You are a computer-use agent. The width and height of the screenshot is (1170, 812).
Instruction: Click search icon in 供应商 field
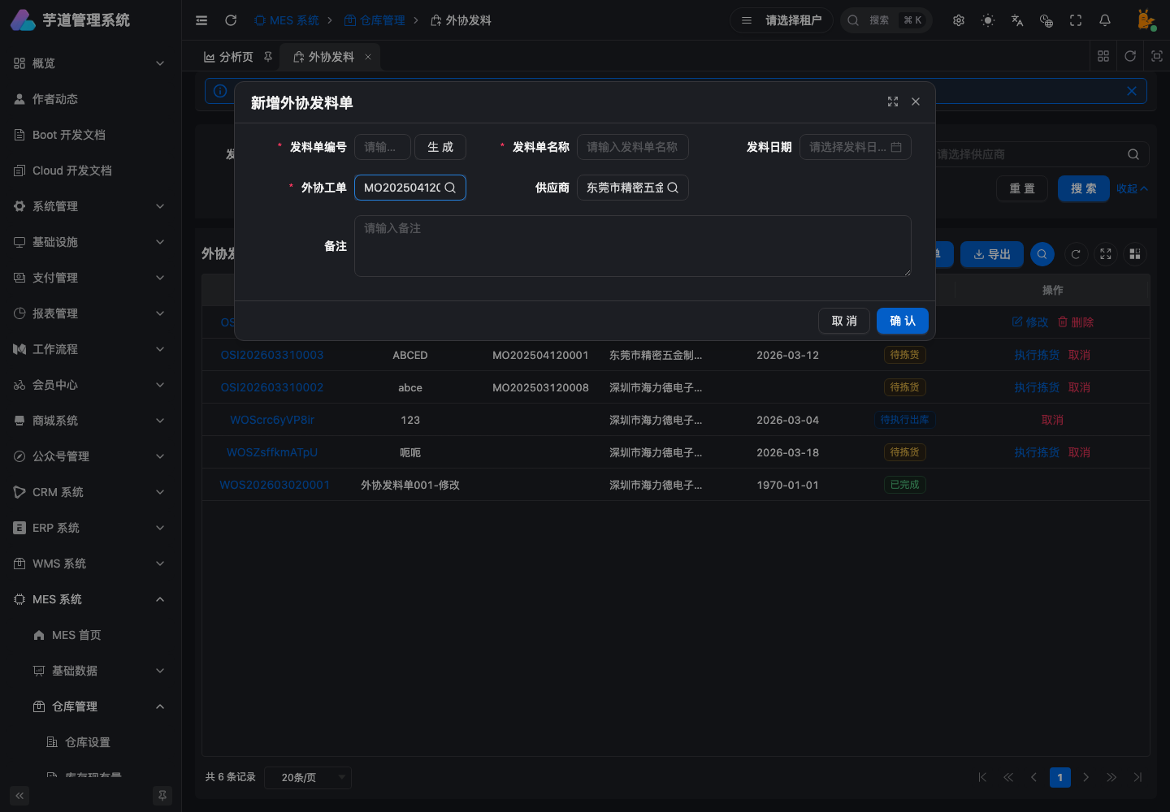[x=673, y=188]
